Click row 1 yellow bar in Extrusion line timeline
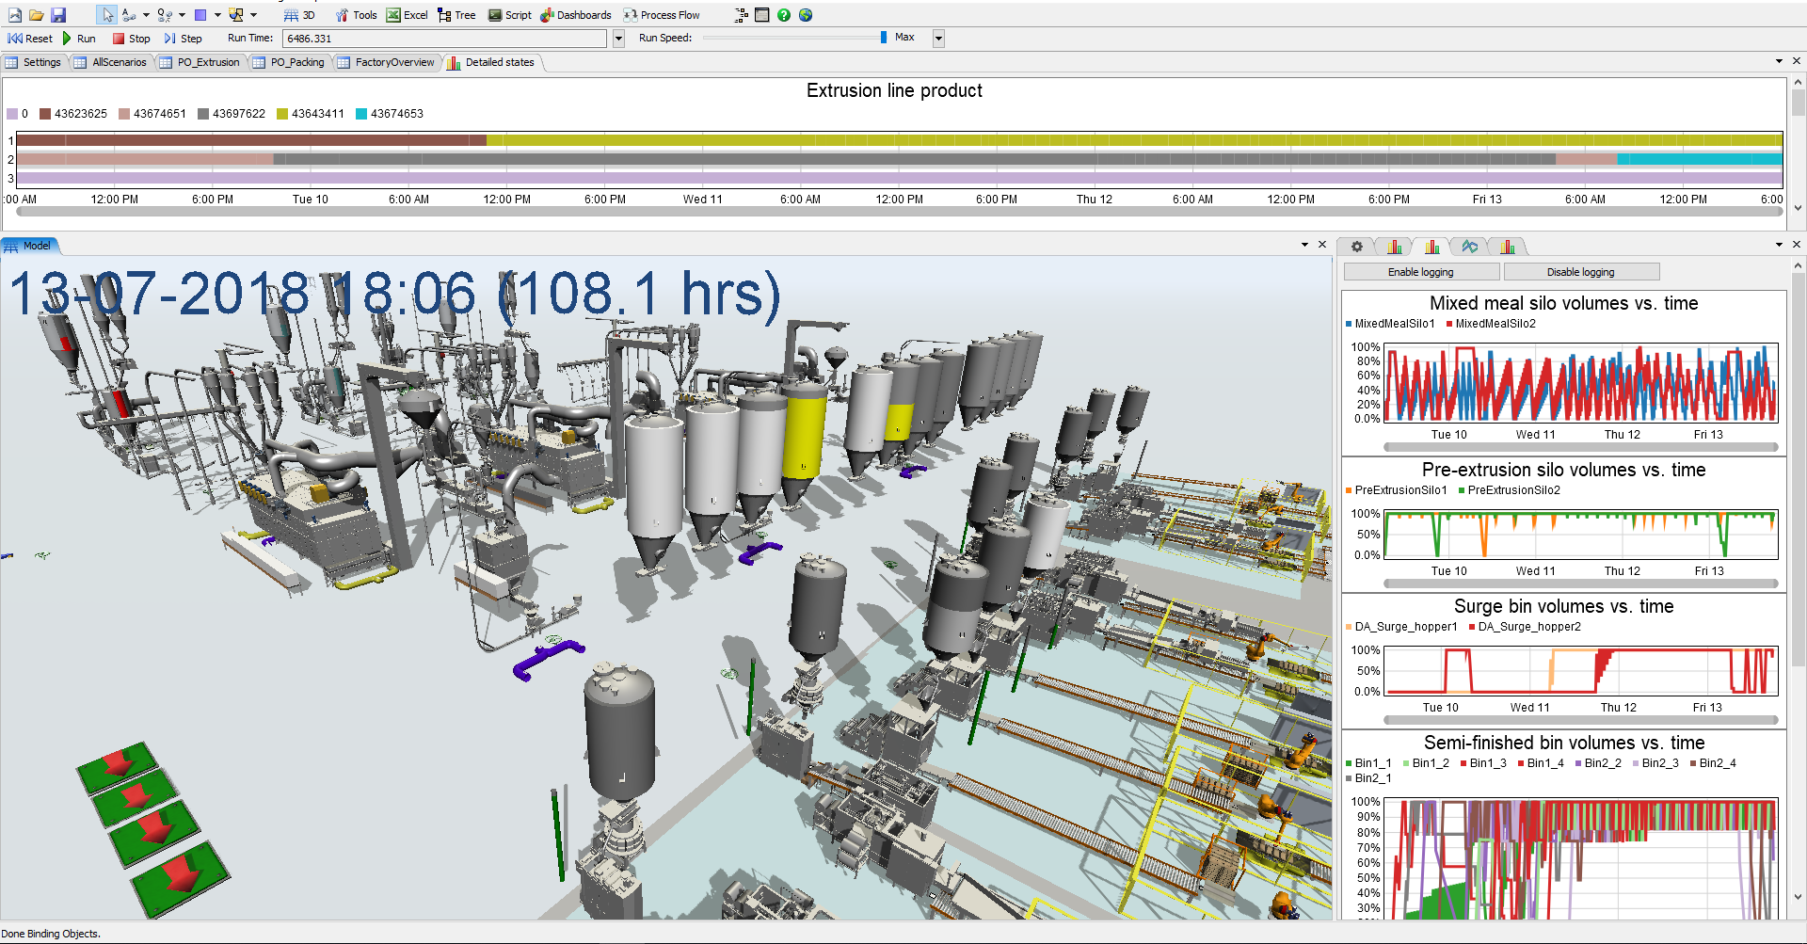The width and height of the screenshot is (1807, 944). tap(1134, 140)
